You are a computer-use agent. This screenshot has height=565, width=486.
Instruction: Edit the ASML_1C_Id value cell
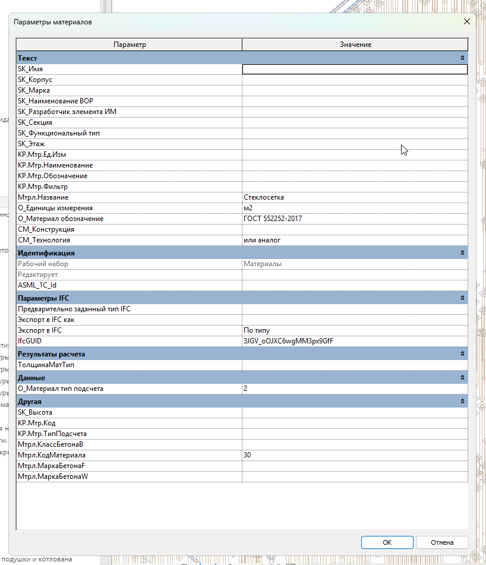point(355,285)
